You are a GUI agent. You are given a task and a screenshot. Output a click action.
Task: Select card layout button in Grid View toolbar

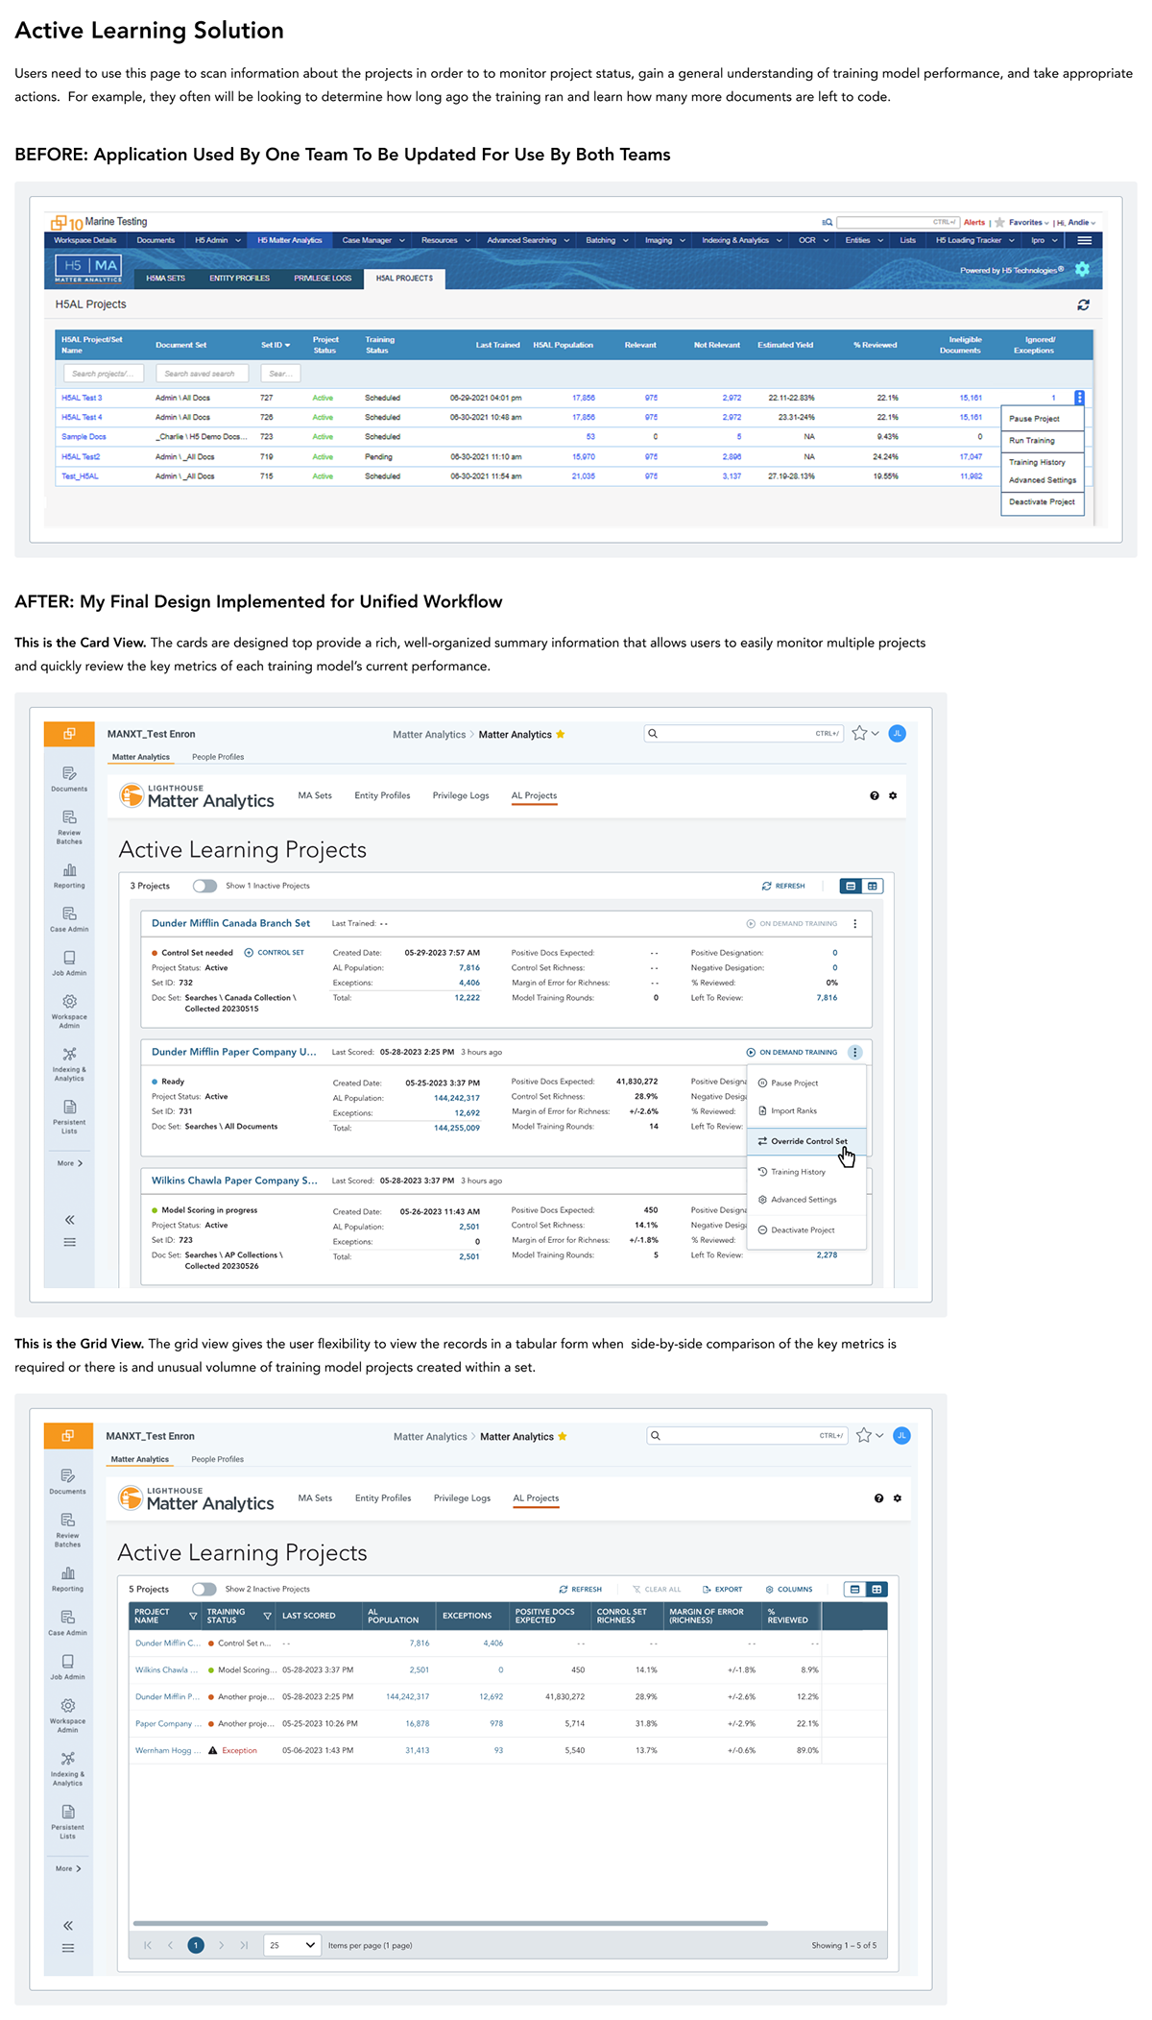[x=854, y=1590]
